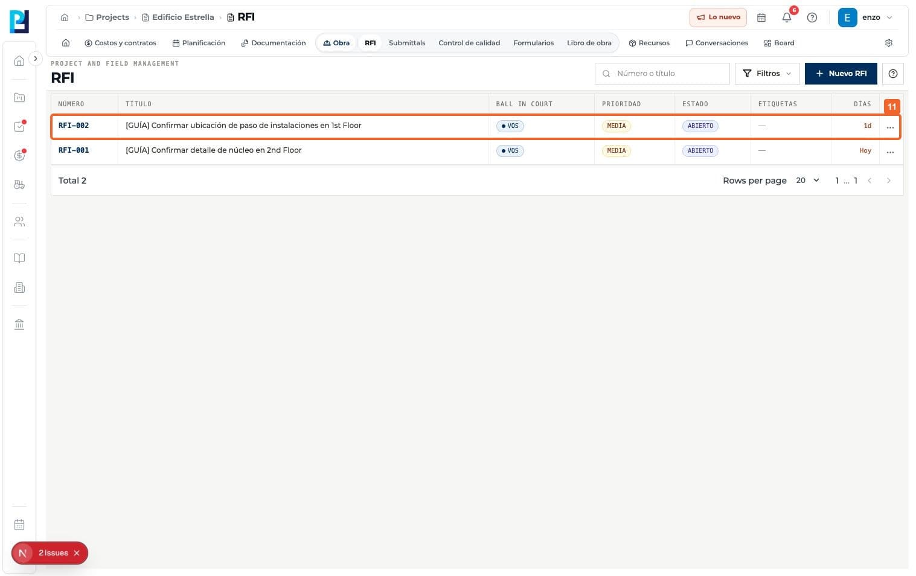Dismiss the 2 Issues badge
This screenshot has height=576, width=916.
(x=77, y=553)
